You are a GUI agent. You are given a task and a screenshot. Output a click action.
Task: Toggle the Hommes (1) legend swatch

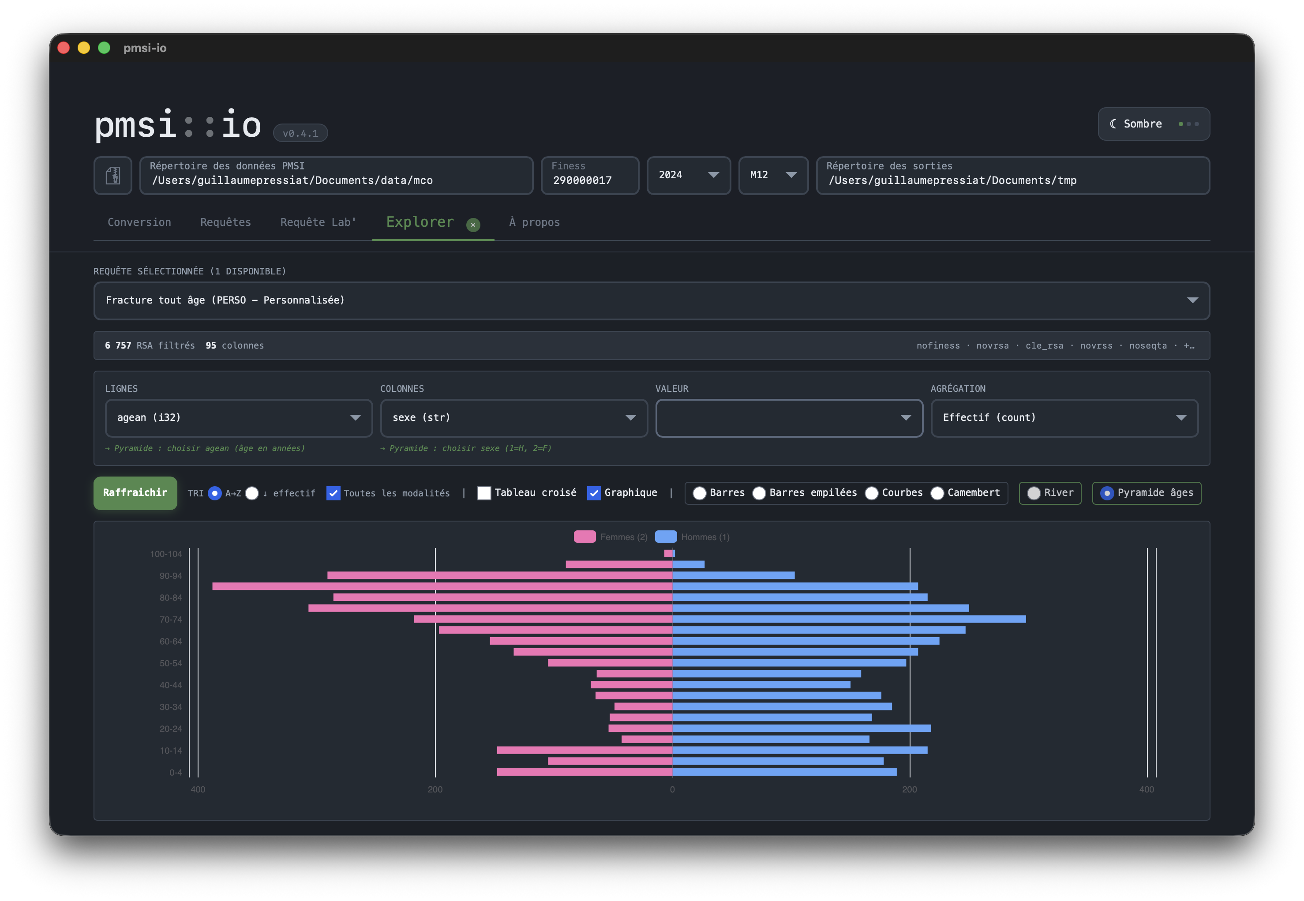(x=666, y=537)
